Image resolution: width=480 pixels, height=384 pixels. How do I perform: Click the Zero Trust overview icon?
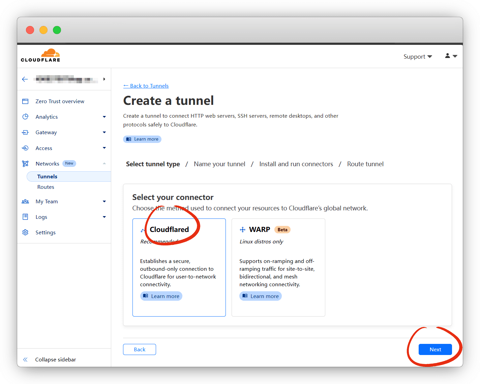(25, 101)
